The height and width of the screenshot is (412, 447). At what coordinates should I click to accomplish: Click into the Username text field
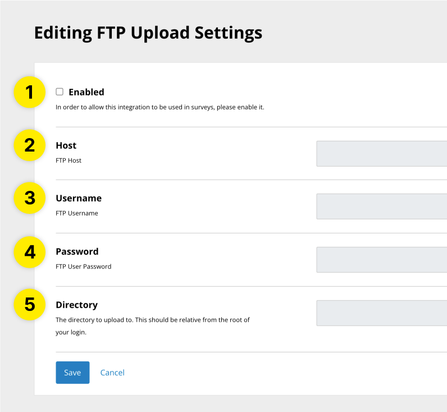(382, 207)
